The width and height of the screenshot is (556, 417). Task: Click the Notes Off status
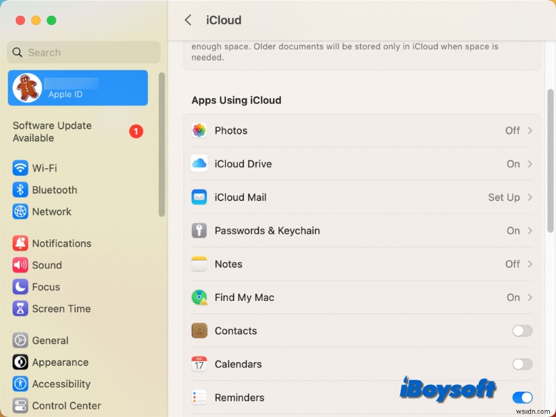(x=513, y=264)
